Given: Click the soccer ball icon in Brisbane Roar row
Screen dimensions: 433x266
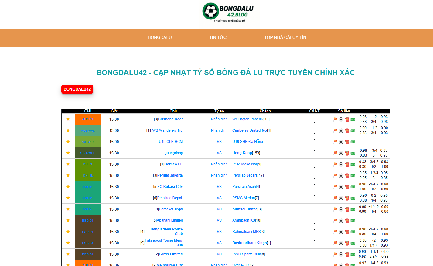Looking at the screenshot, I should tap(341, 119).
